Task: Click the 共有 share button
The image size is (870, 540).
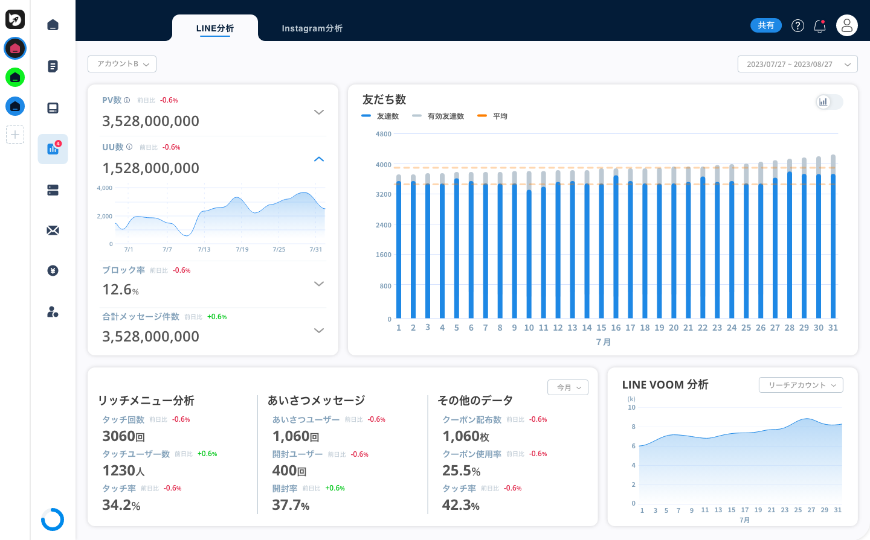Action: [765, 25]
